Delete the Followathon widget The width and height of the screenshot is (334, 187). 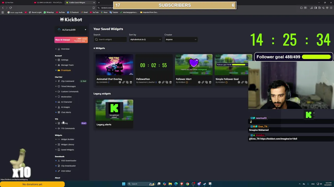(x=170, y=82)
